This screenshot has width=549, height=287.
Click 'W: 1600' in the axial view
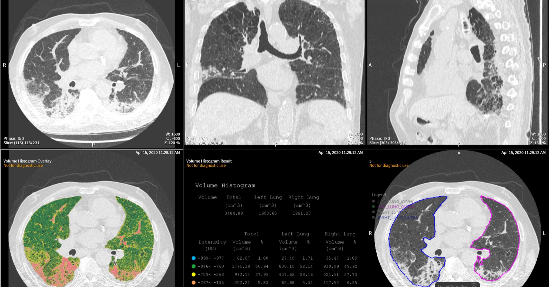point(173,134)
